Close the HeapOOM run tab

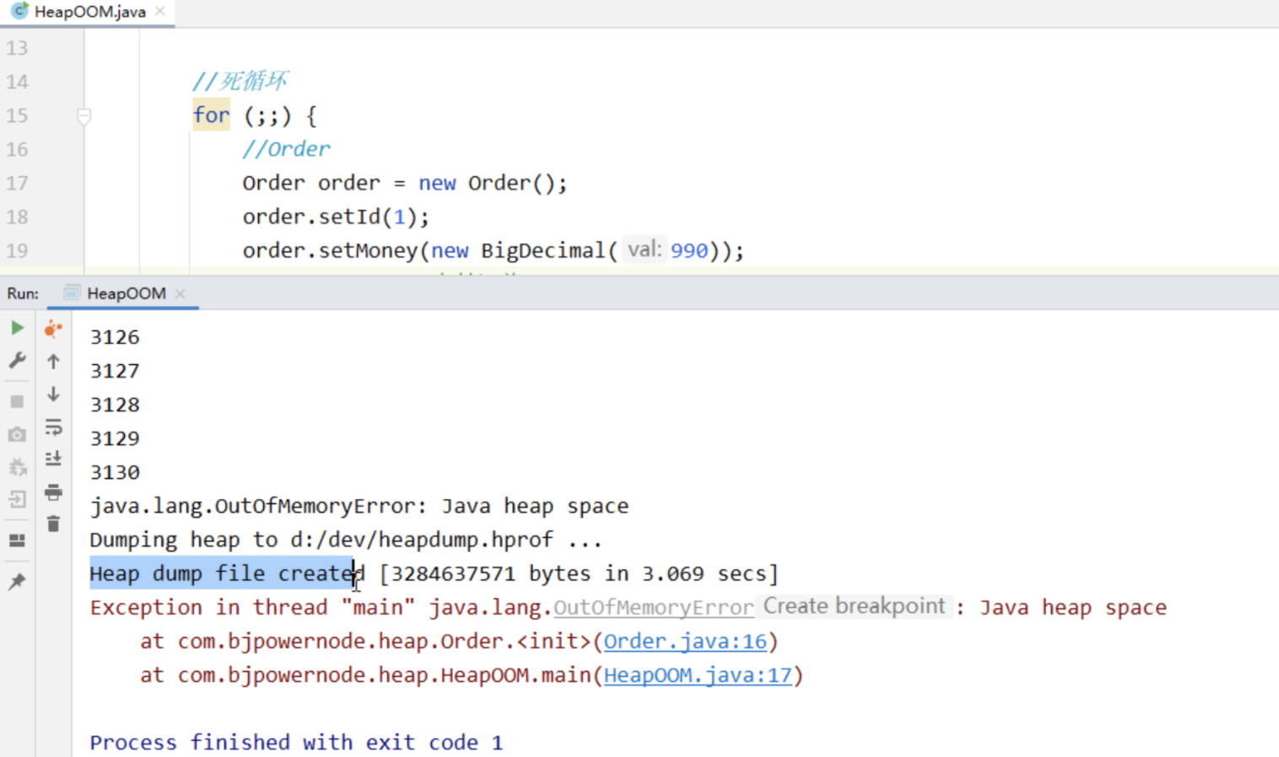click(180, 293)
